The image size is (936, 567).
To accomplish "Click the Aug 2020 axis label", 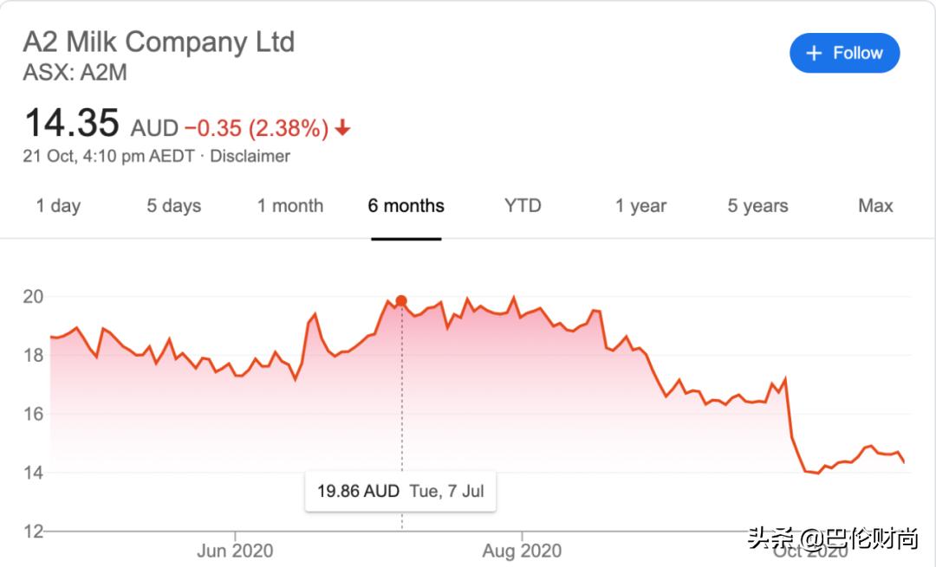I will coord(522,551).
